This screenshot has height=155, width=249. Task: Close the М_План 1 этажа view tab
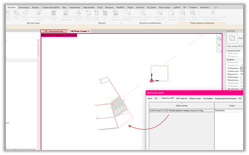point(89,31)
